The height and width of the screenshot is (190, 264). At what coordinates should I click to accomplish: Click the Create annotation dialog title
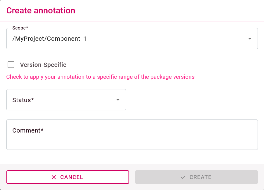(41, 10)
